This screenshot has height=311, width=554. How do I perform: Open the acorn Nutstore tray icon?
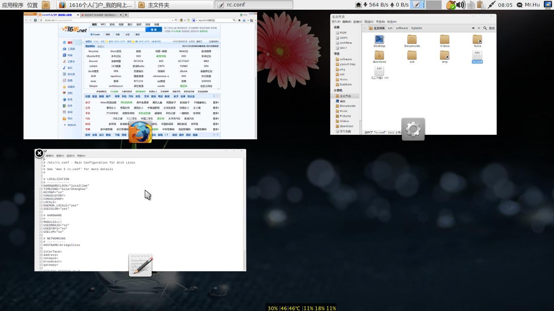[450, 5]
